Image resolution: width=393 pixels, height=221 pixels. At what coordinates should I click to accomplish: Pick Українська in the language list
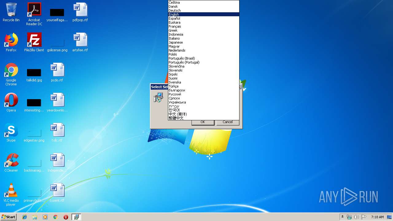click(204, 102)
